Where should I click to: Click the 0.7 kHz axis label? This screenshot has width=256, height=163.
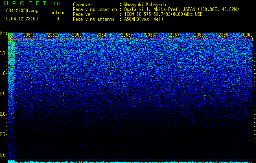(x=3, y=134)
